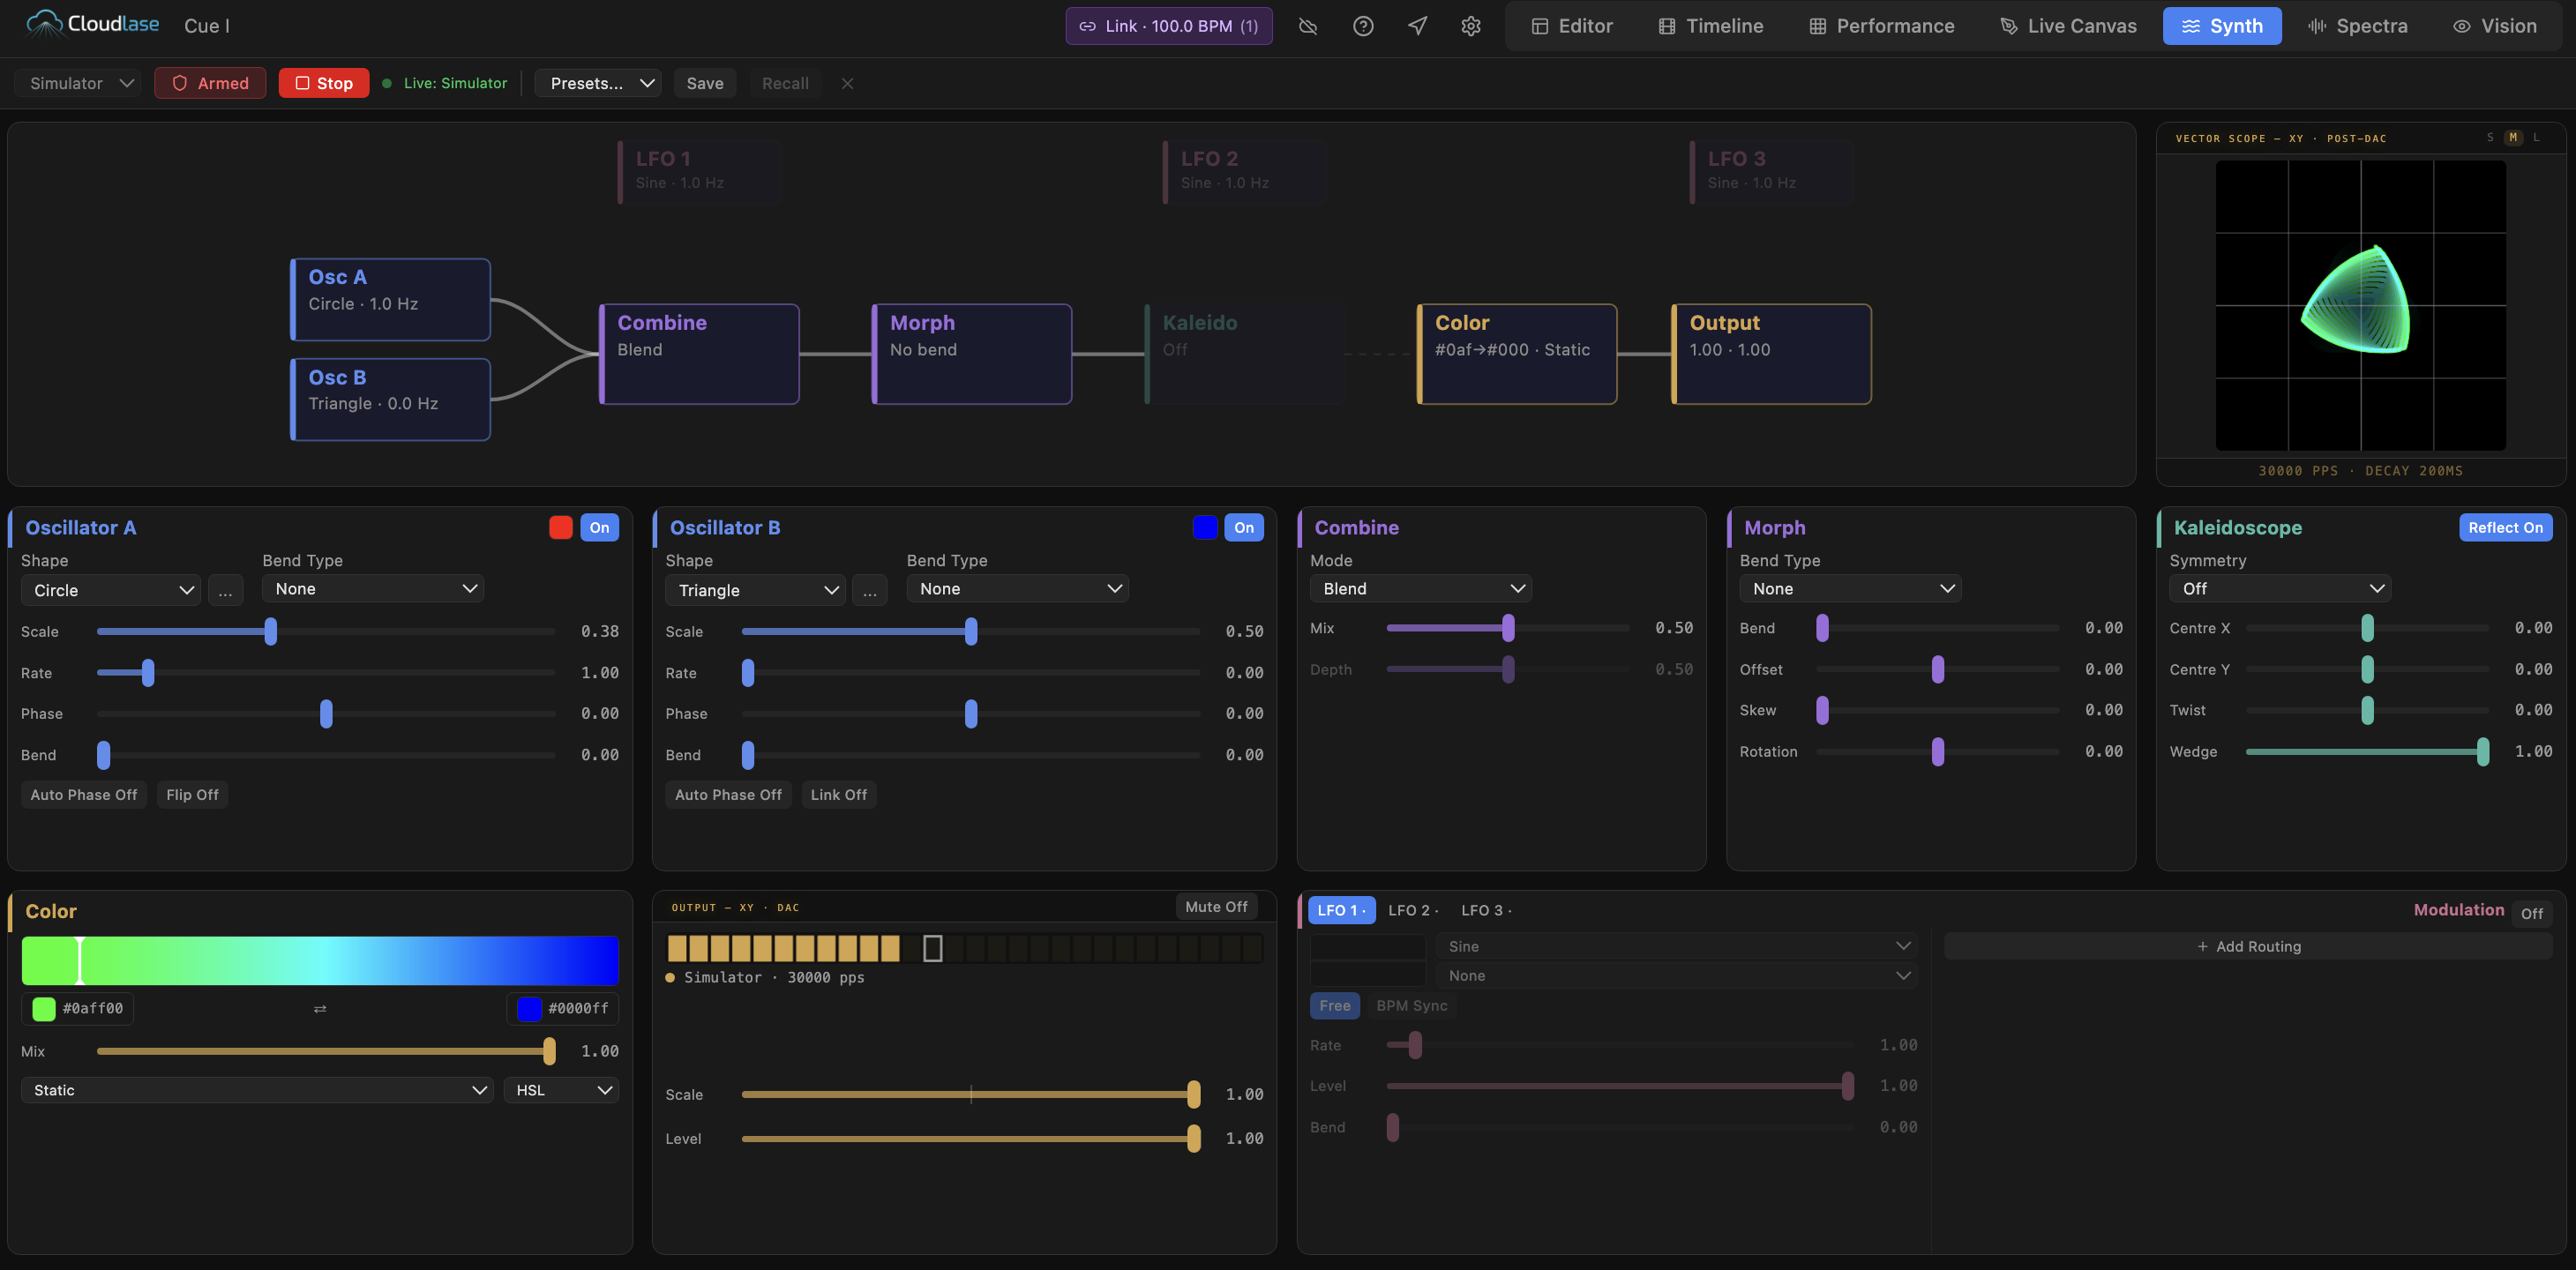Click the LFO 1 node in graph
2576x1270 pixels.
pos(699,172)
